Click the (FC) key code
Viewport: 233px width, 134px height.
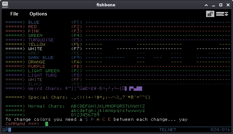[x=77, y=71]
